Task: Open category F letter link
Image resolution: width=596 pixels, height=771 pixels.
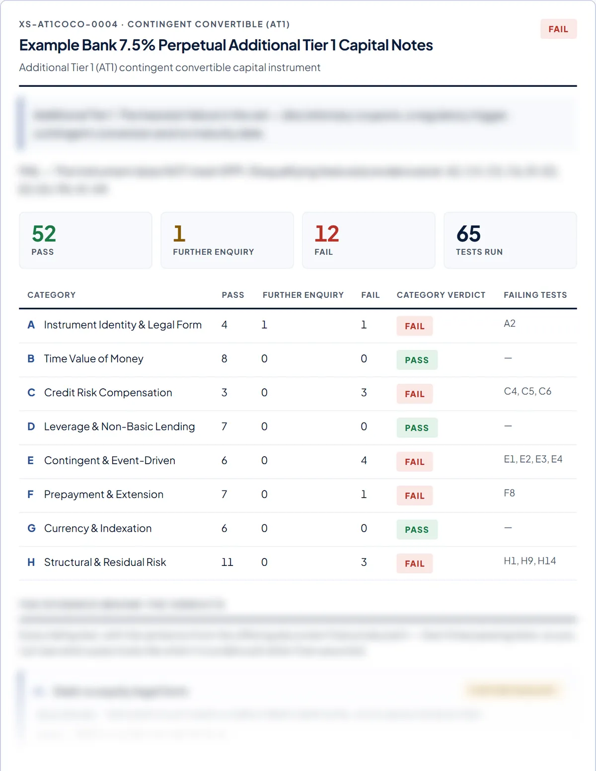Action: 30,494
